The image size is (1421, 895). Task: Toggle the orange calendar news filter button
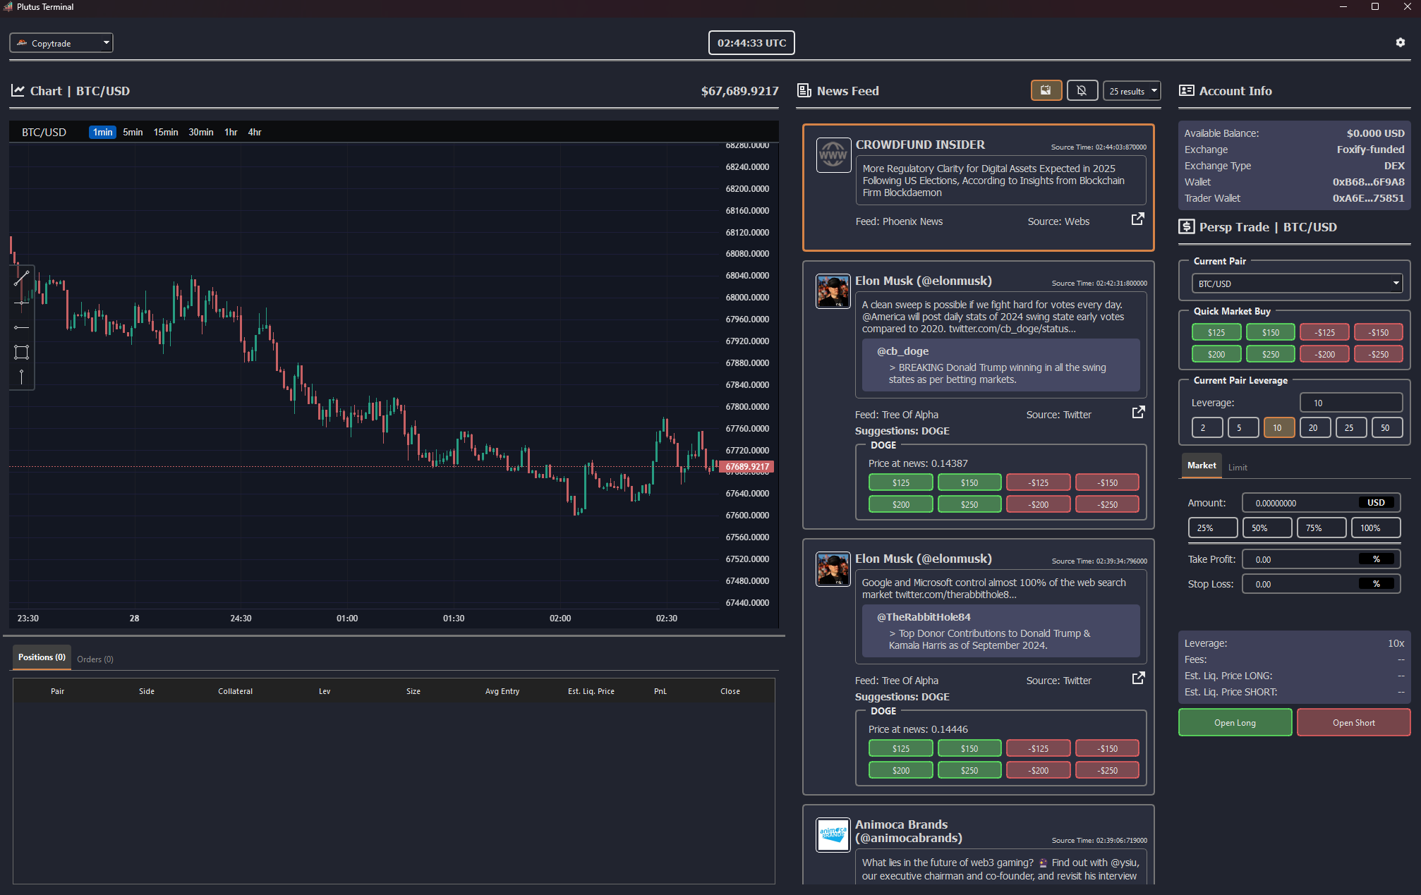1046,90
